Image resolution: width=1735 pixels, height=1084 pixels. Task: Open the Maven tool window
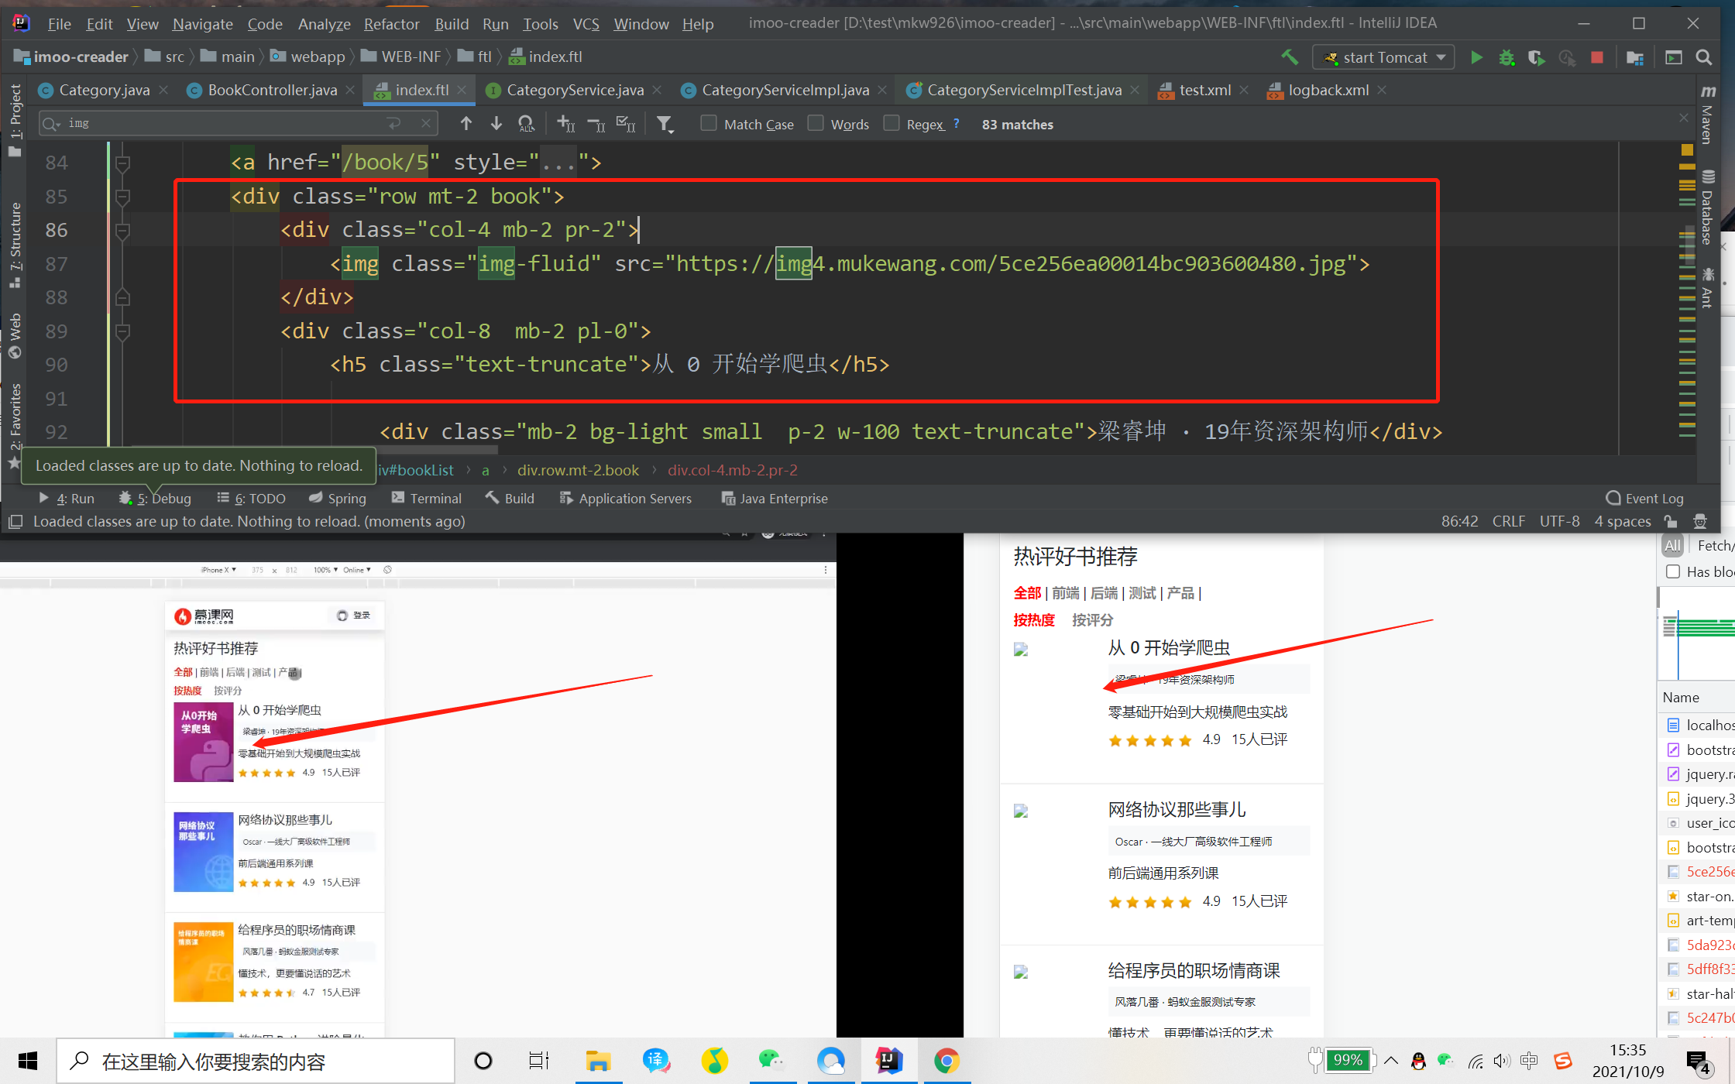1708,115
